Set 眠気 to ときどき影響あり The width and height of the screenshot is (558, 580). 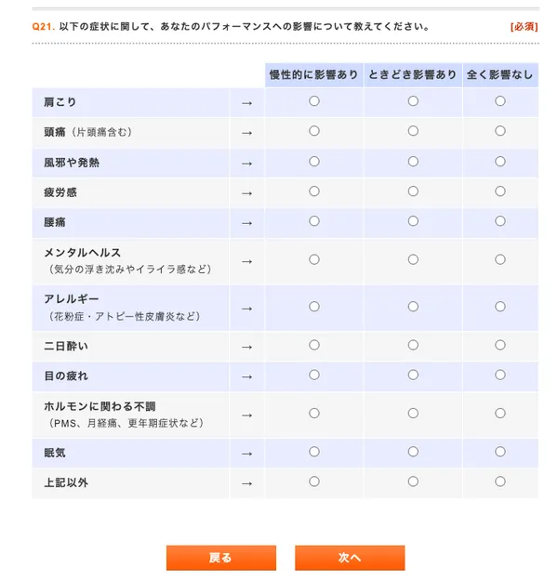coord(413,452)
